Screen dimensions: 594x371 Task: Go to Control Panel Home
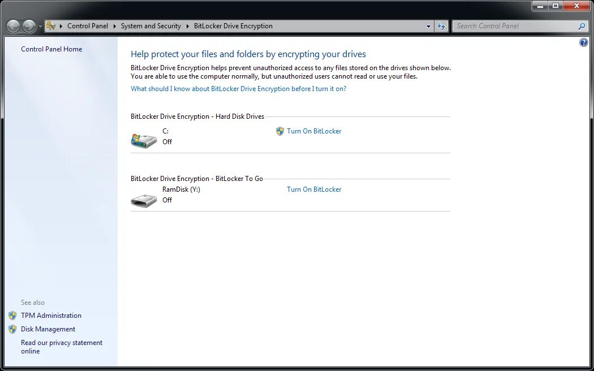coord(51,49)
